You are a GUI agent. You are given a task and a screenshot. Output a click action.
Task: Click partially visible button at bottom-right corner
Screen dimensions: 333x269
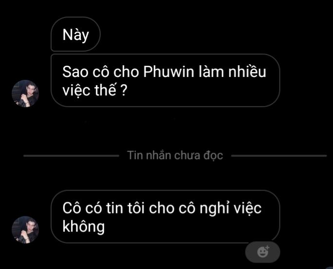(x=330, y=267)
